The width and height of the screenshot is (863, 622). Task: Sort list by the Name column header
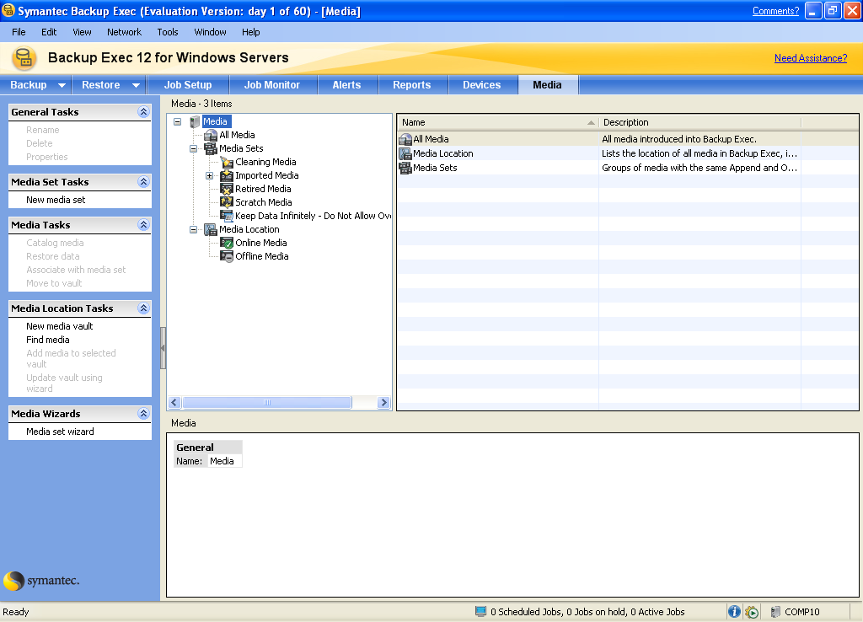[x=498, y=122]
